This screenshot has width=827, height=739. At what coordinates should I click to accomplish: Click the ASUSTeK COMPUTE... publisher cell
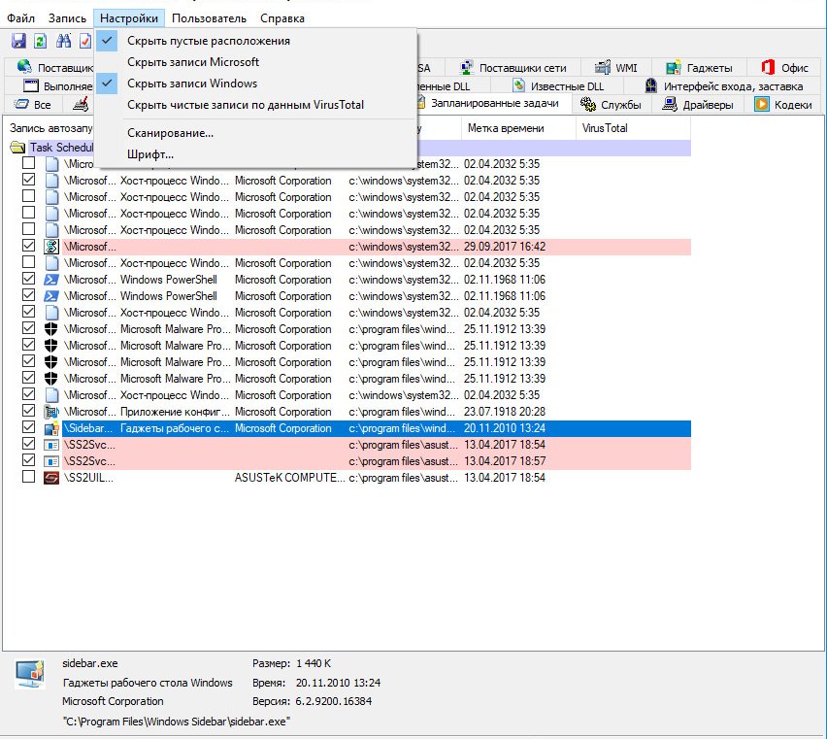tap(289, 478)
